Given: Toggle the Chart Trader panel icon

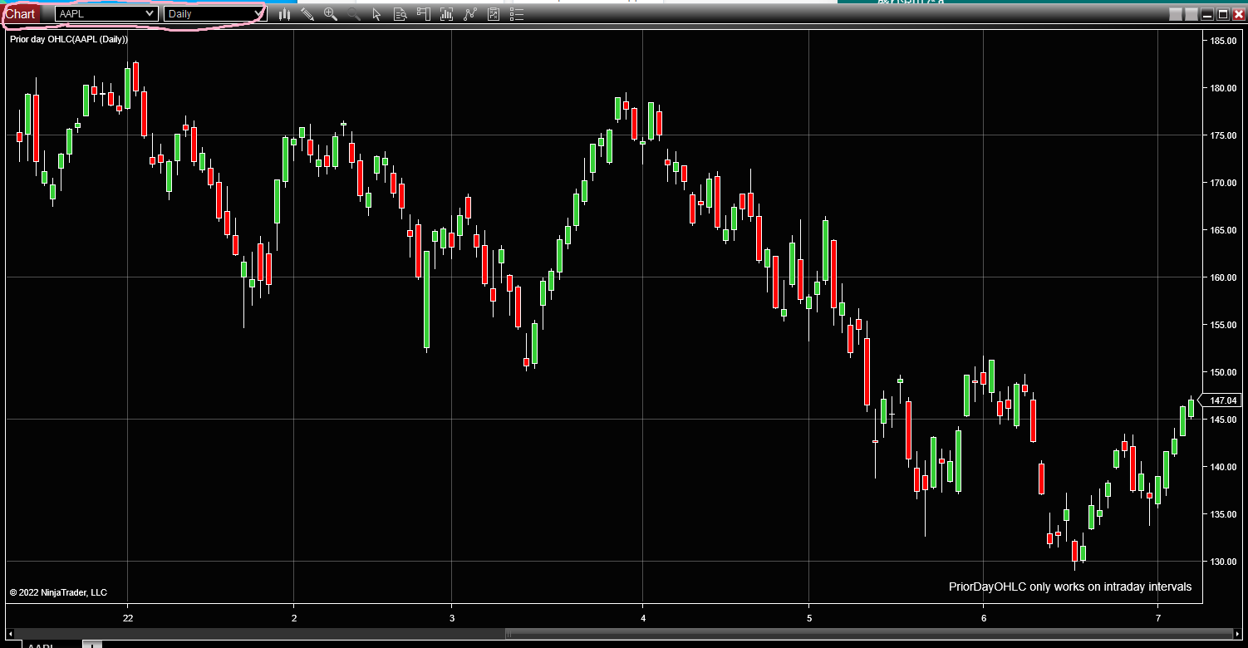Looking at the screenshot, I should [x=424, y=14].
